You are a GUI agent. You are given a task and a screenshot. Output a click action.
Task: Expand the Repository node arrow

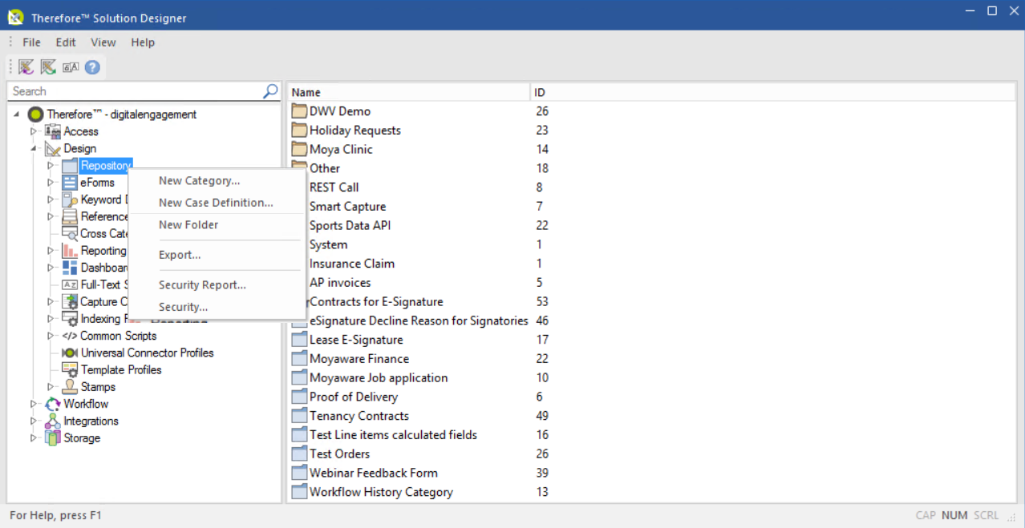(51, 166)
